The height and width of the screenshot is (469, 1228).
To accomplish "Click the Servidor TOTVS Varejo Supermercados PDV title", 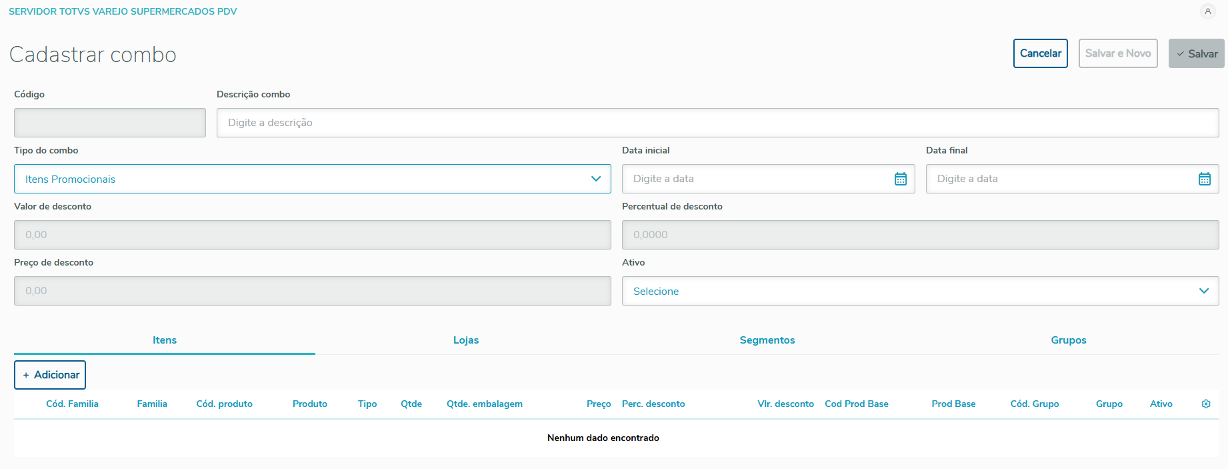I will pos(123,11).
